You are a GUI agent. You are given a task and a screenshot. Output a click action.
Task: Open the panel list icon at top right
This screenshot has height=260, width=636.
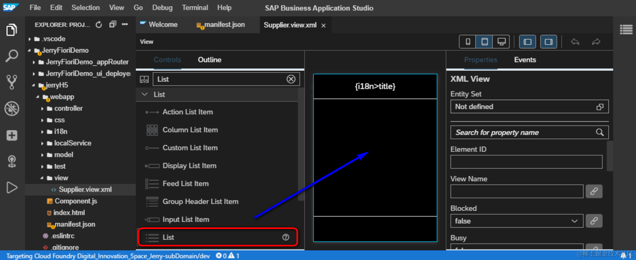click(626, 30)
